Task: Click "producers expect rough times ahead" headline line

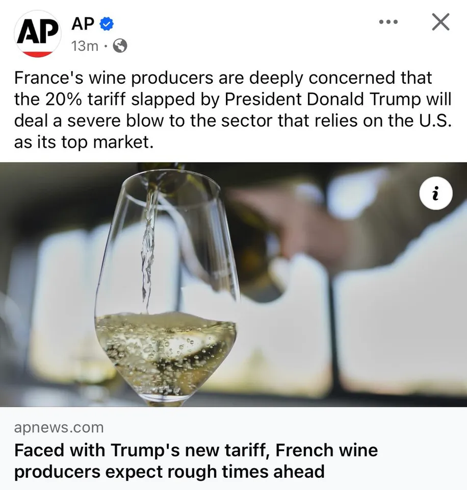Action: (x=169, y=471)
